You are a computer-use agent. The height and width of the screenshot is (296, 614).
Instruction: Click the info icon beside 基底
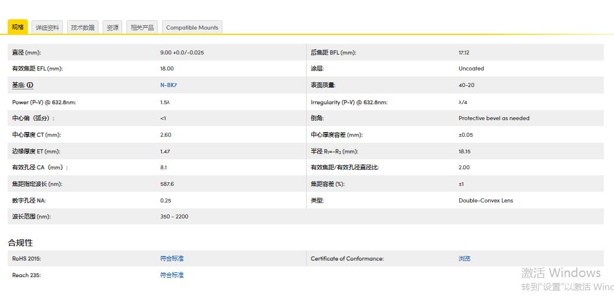(x=30, y=85)
